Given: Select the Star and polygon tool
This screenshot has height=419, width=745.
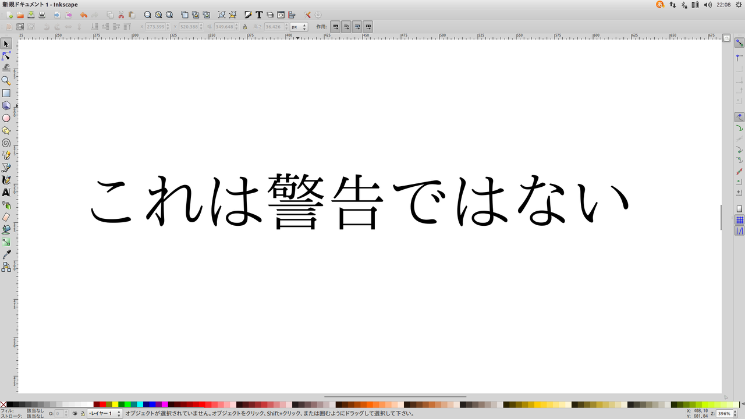Looking at the screenshot, I should click(x=6, y=130).
